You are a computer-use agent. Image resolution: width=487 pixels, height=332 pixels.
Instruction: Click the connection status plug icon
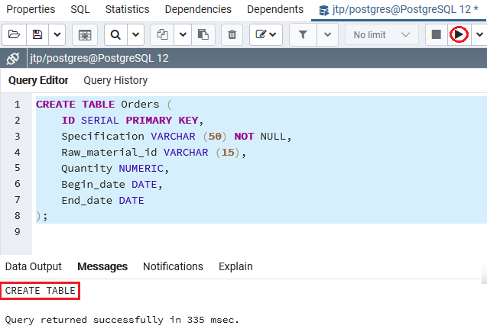pyautogui.click(x=13, y=58)
